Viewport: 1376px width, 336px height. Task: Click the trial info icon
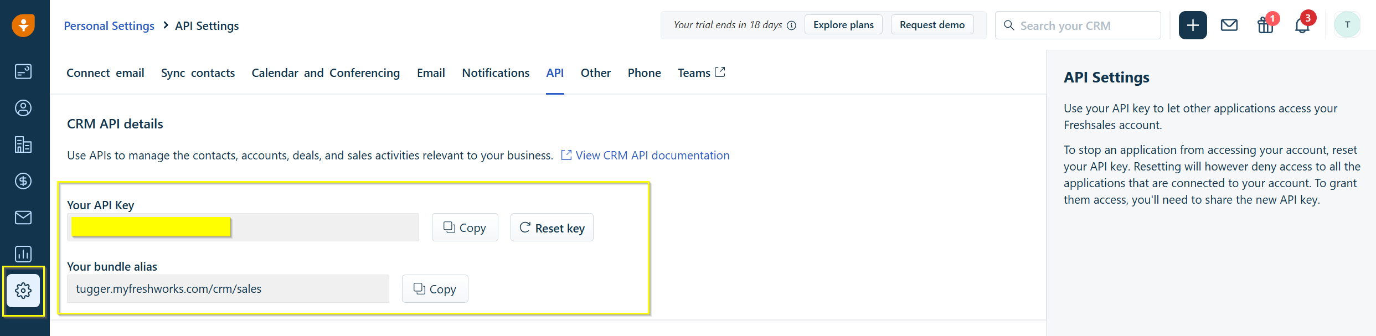(x=792, y=25)
